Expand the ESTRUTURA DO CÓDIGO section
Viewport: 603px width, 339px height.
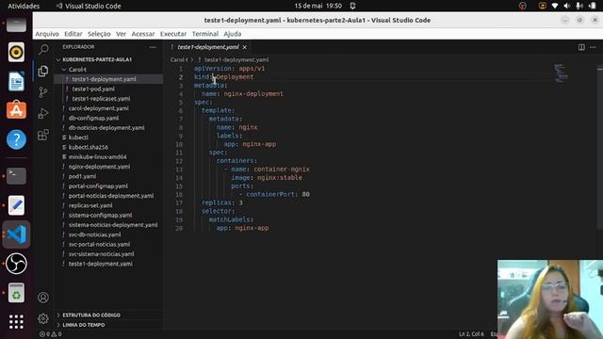coord(91,315)
